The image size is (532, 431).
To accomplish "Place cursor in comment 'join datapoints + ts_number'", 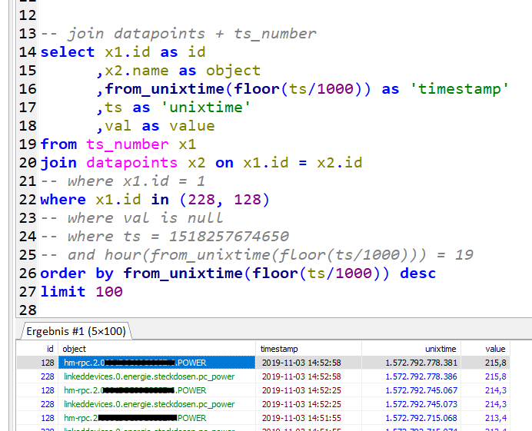I will pos(191,34).
